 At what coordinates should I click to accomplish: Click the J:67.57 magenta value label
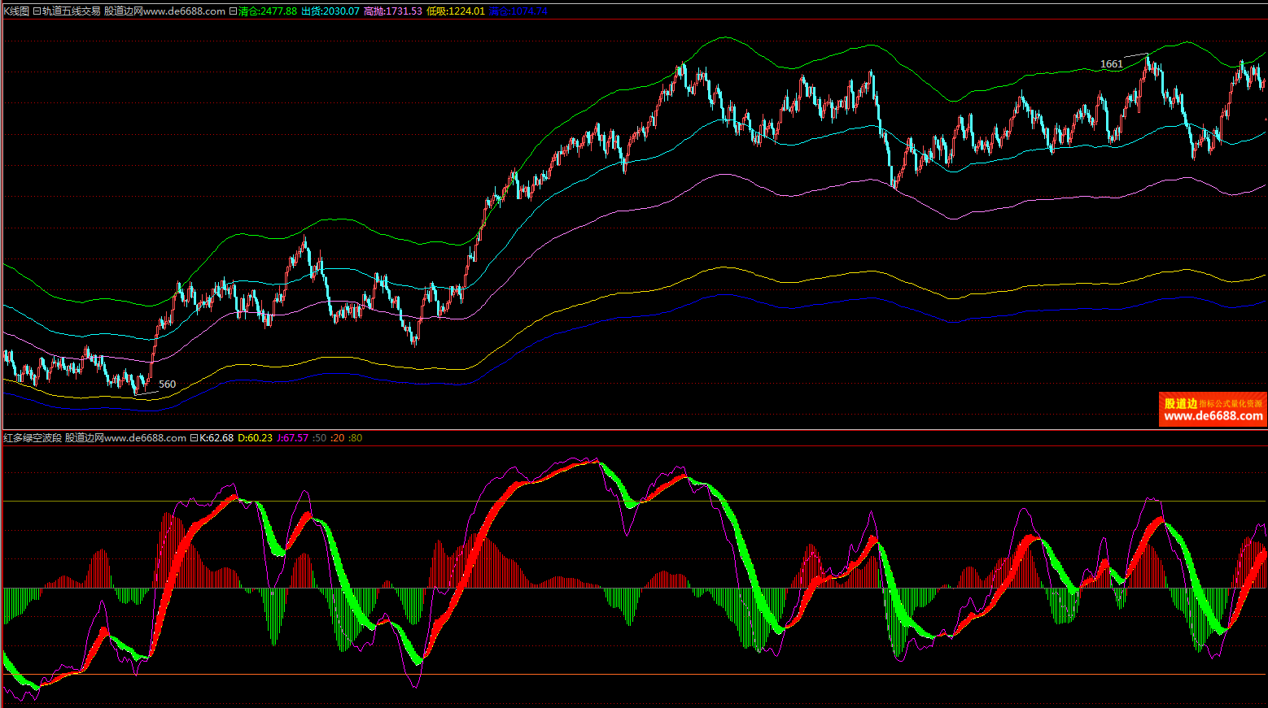pos(292,438)
